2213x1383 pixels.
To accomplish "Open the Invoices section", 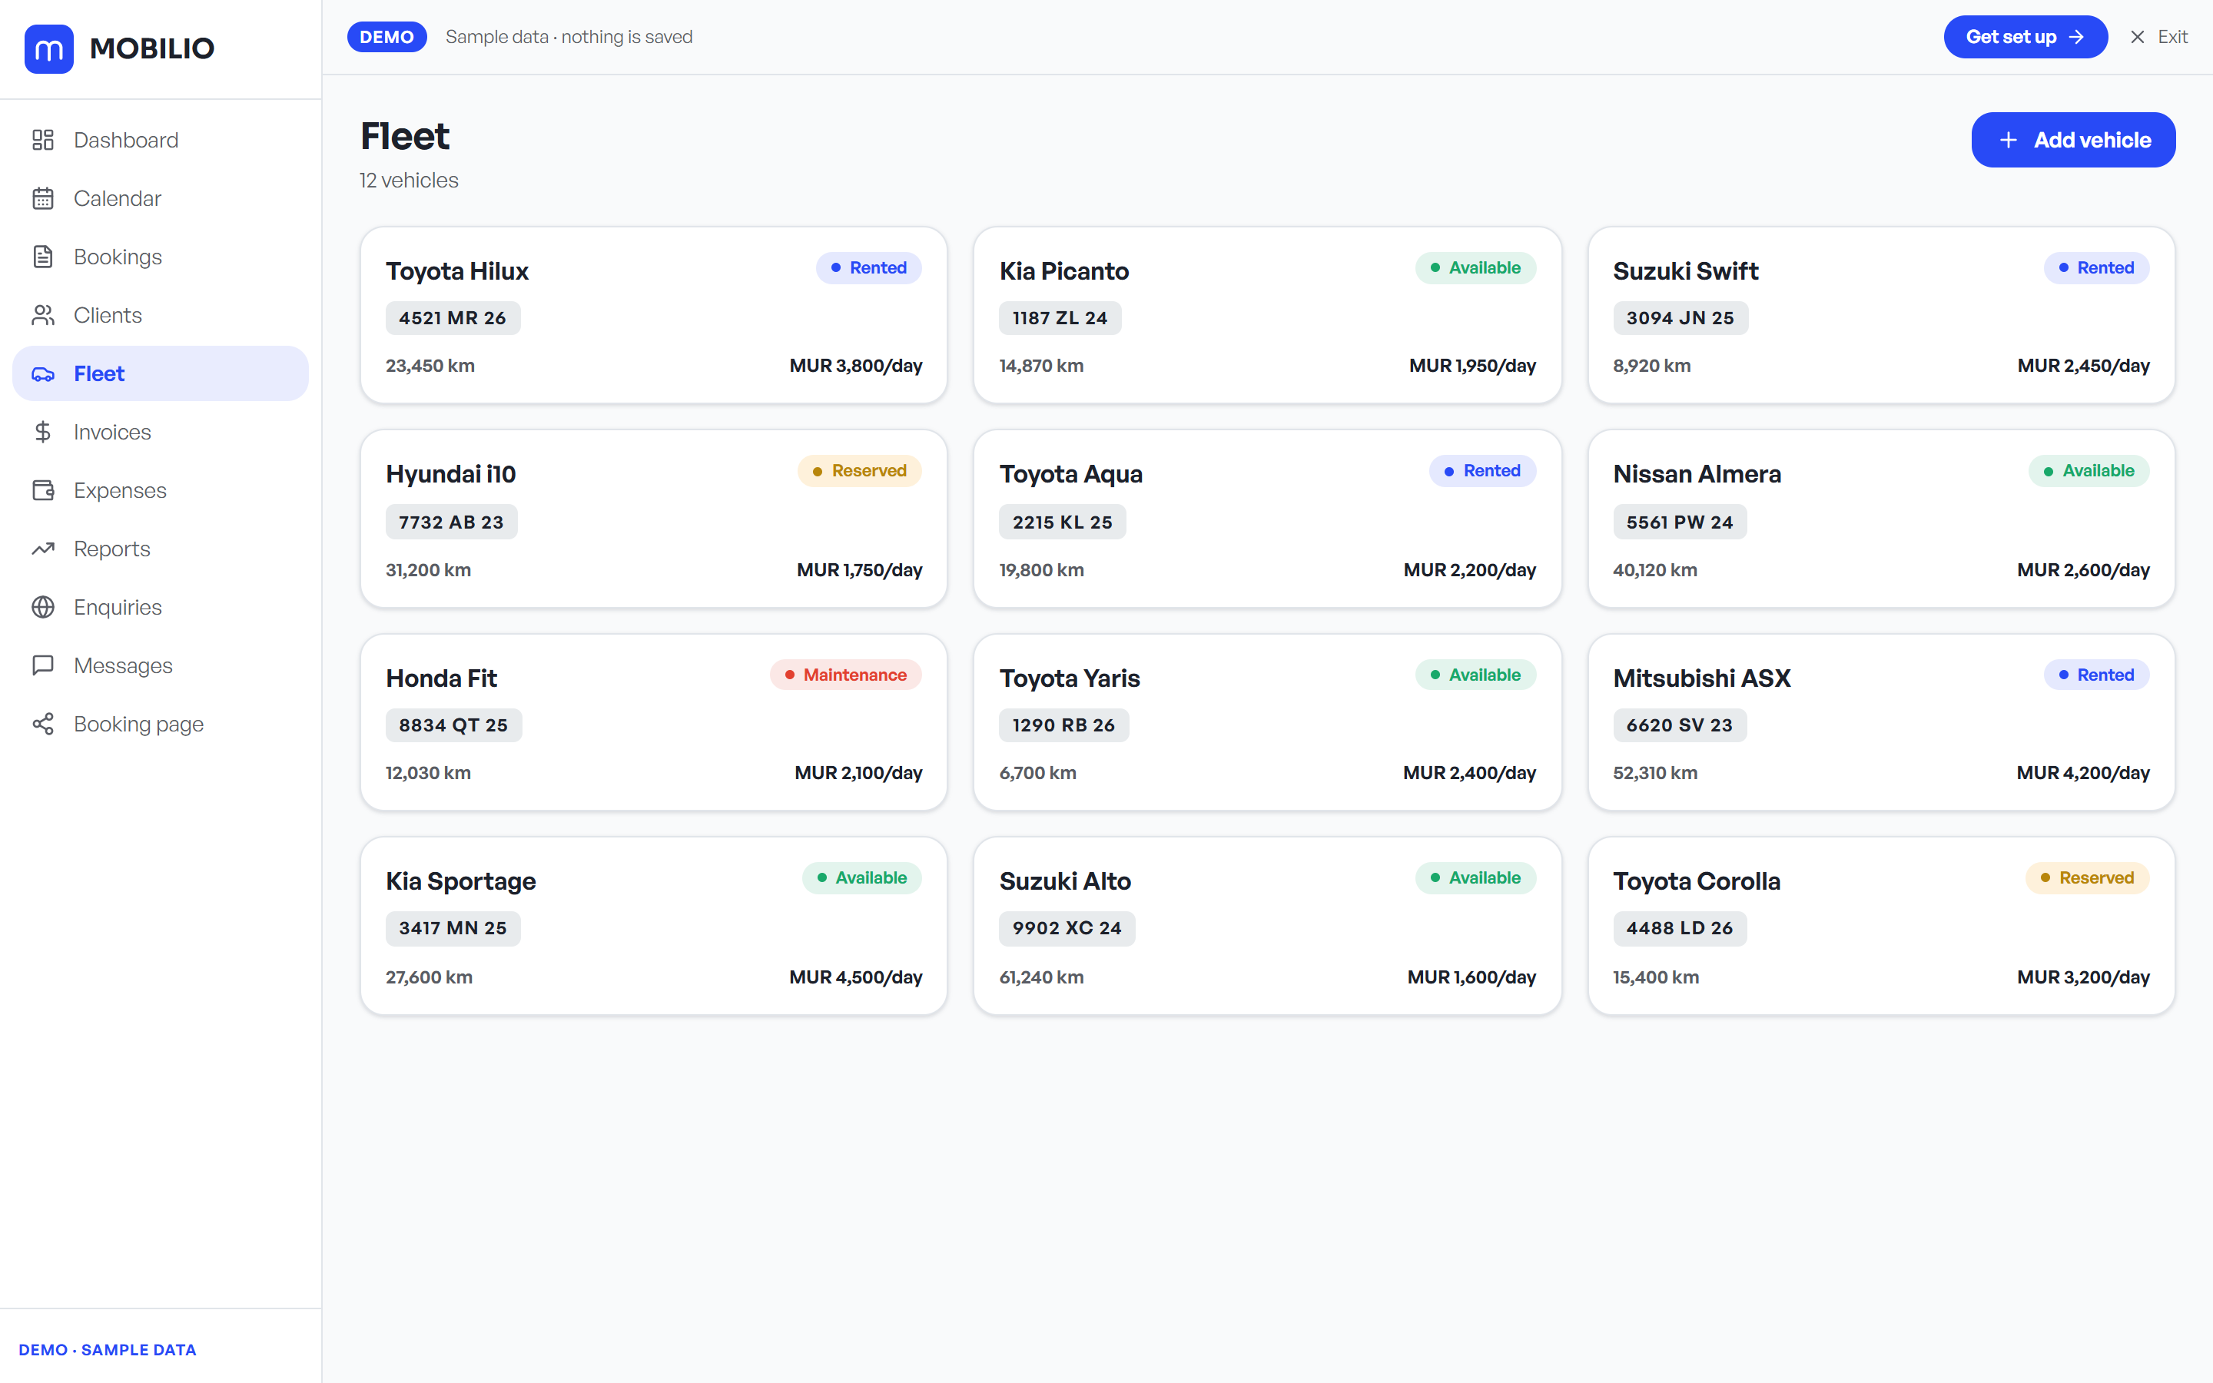I will [x=161, y=432].
